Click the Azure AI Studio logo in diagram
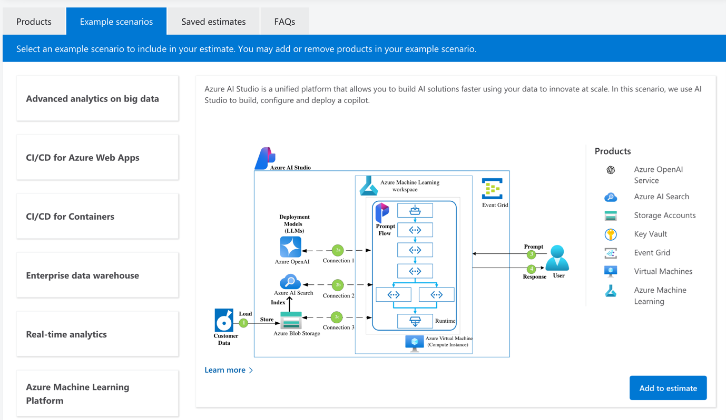Screen dimensions: 726x420 [x=265, y=158]
